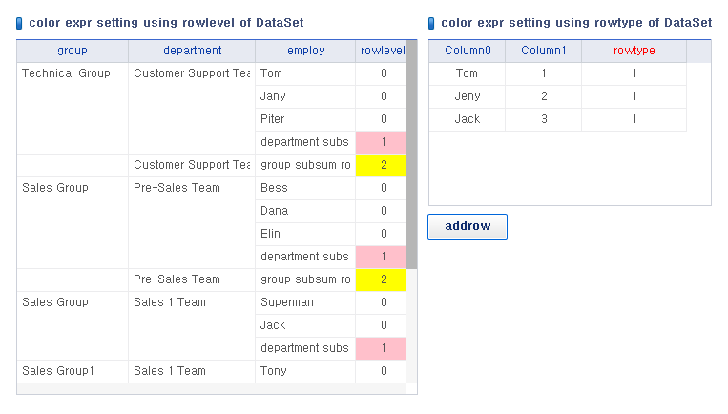
Task: Click the vertical scrollbar thumb of left grid
Action: (412, 155)
